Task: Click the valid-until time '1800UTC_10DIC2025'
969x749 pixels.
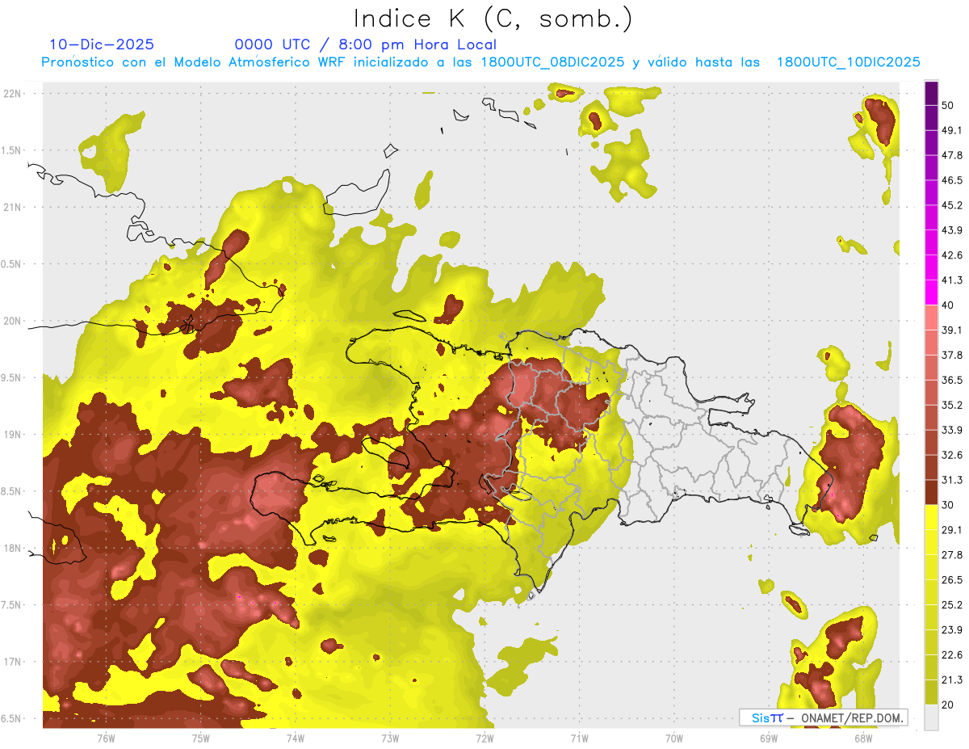Action: coord(849,62)
